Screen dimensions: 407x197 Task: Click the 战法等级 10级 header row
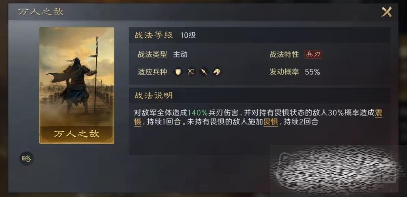tap(259, 35)
